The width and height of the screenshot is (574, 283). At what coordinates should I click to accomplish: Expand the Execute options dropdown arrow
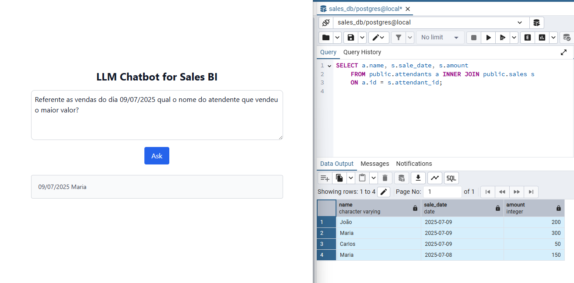pyautogui.click(x=514, y=38)
